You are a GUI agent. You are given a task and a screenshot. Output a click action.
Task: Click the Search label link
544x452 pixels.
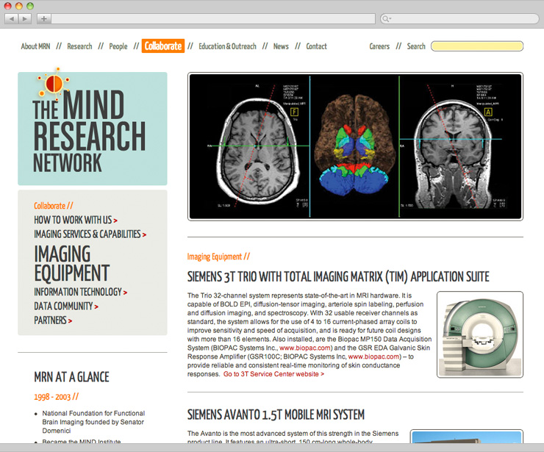coord(416,46)
